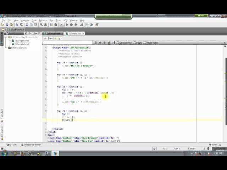Click the Debug toolbar icon
The image size is (227, 170).
[x=71, y=25]
